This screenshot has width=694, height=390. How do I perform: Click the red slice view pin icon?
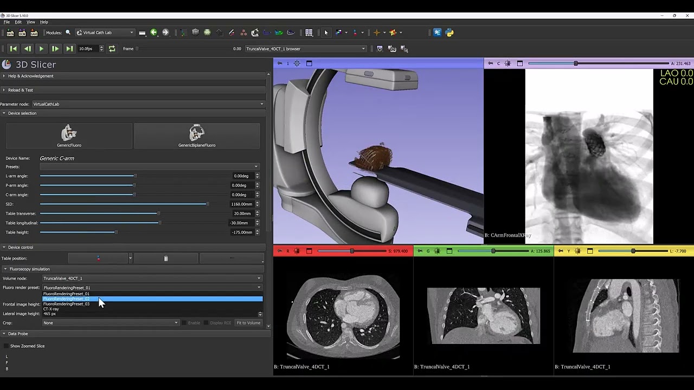tap(280, 251)
